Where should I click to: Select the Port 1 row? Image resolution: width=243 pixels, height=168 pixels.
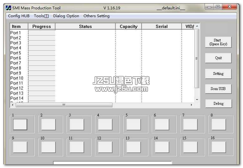click(x=102, y=33)
